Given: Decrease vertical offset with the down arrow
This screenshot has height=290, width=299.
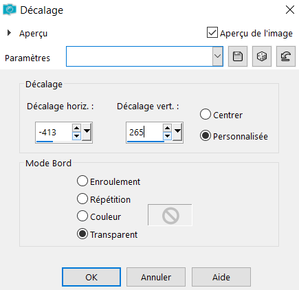Looking at the screenshot, I should [x=167, y=136].
